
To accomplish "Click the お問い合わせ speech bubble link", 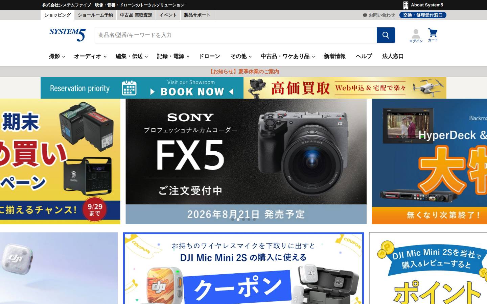I will (379, 15).
